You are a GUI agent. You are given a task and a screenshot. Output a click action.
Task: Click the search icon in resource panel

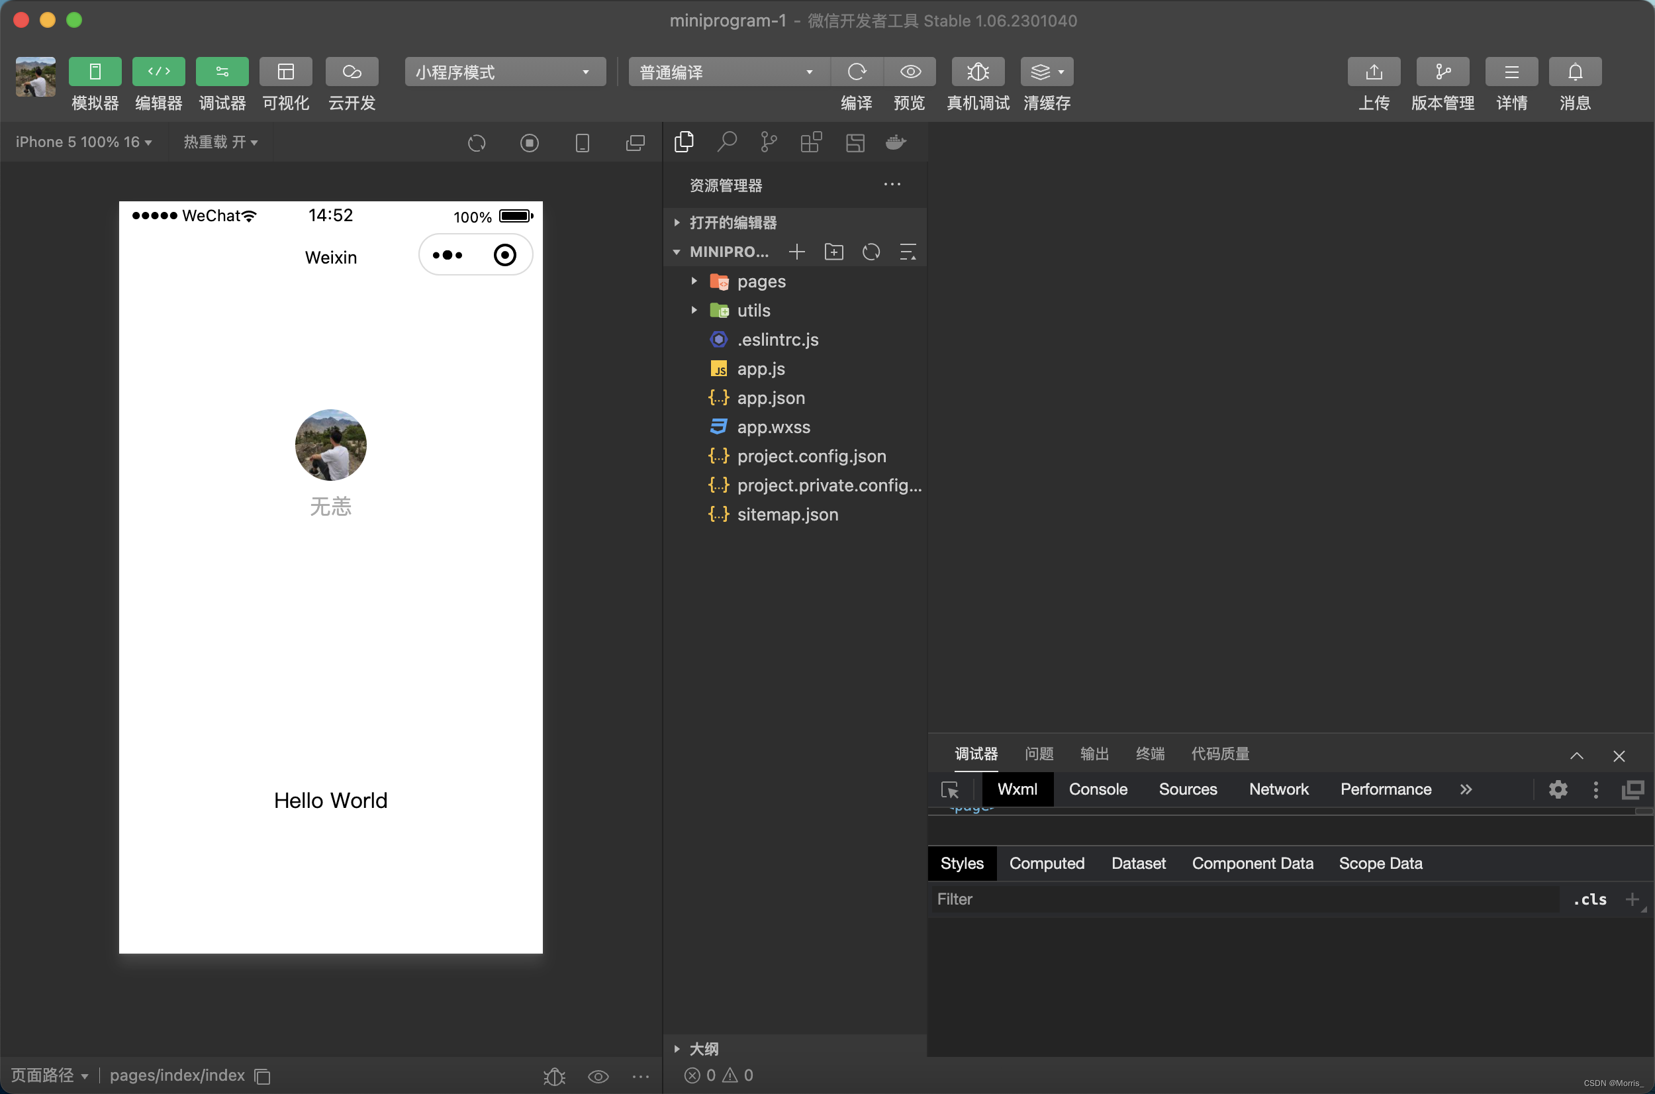click(x=726, y=143)
